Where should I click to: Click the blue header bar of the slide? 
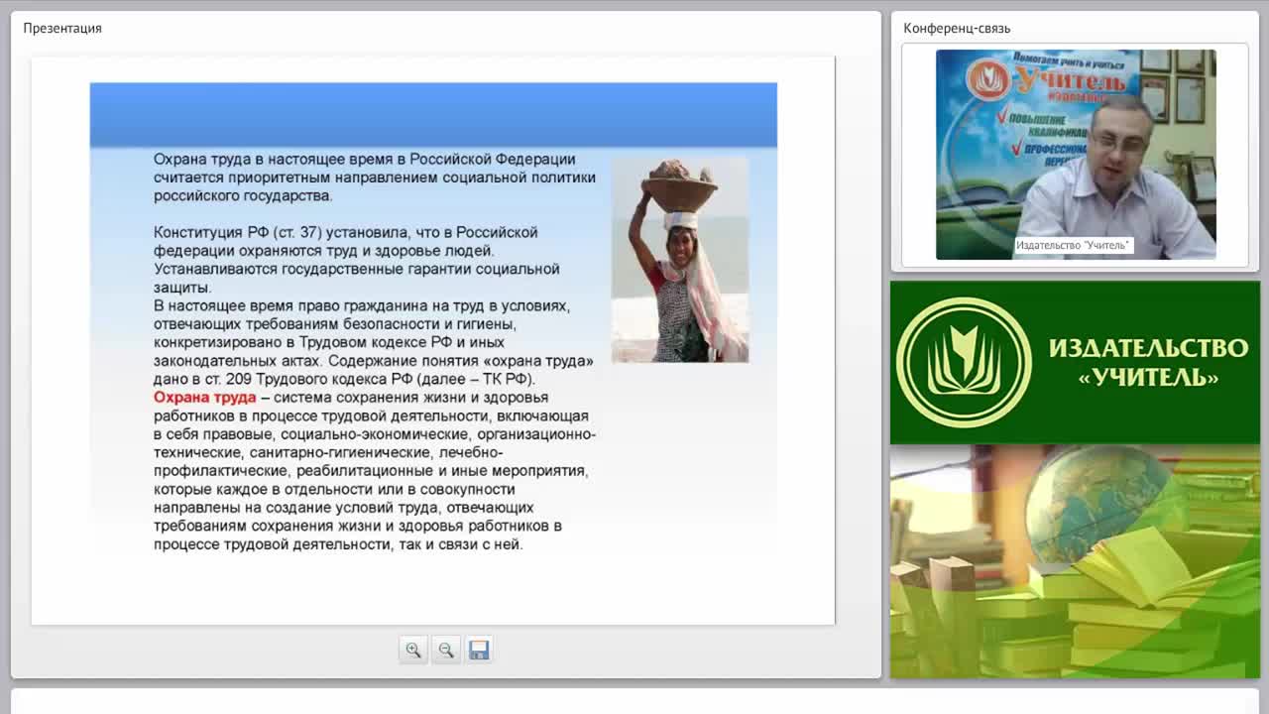433,115
